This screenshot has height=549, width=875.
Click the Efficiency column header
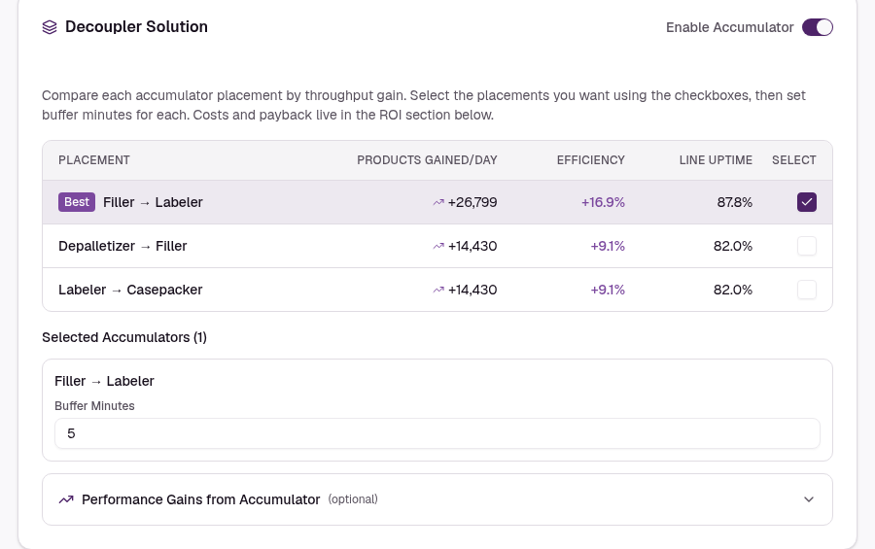[590, 160]
